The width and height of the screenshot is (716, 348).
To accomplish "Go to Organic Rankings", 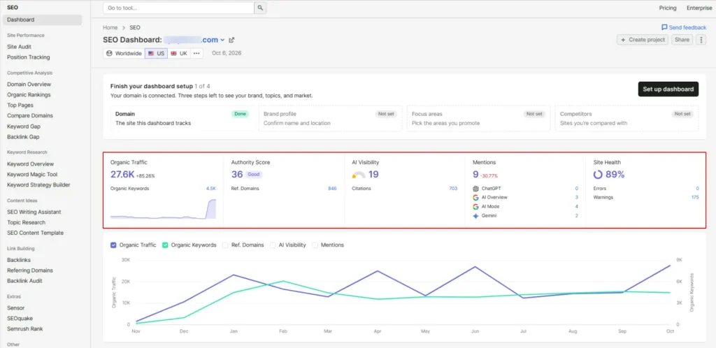I will [29, 95].
